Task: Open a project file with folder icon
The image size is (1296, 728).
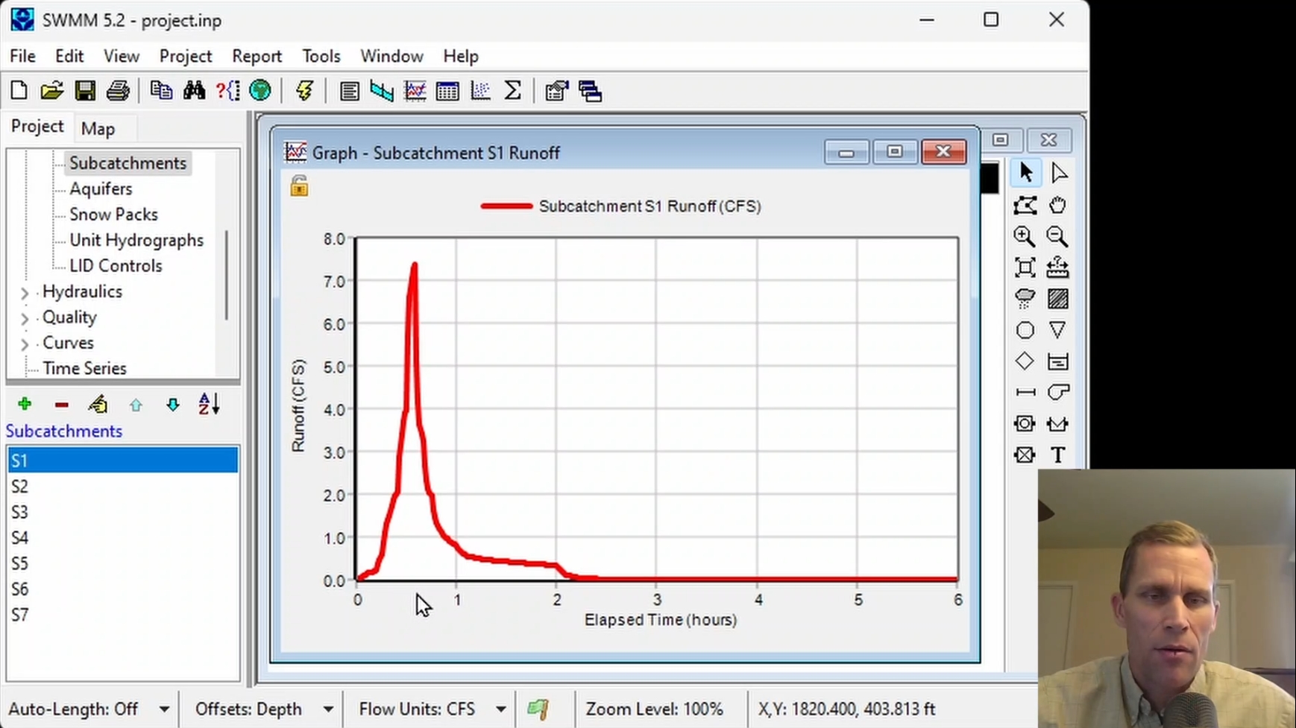Action: coord(51,91)
